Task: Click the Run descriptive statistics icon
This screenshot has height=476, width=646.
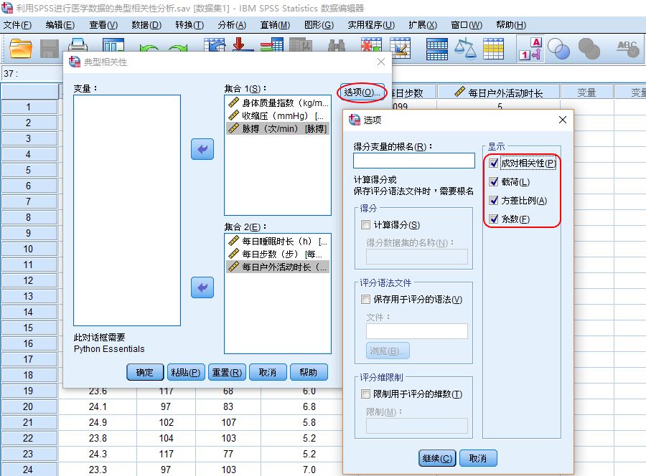Action: click(301, 45)
